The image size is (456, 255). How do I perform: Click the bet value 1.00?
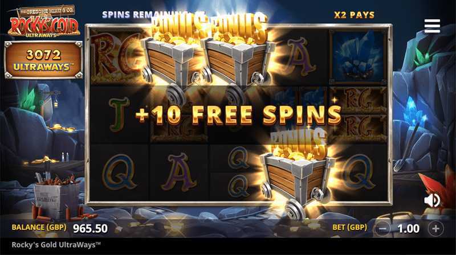(x=409, y=229)
